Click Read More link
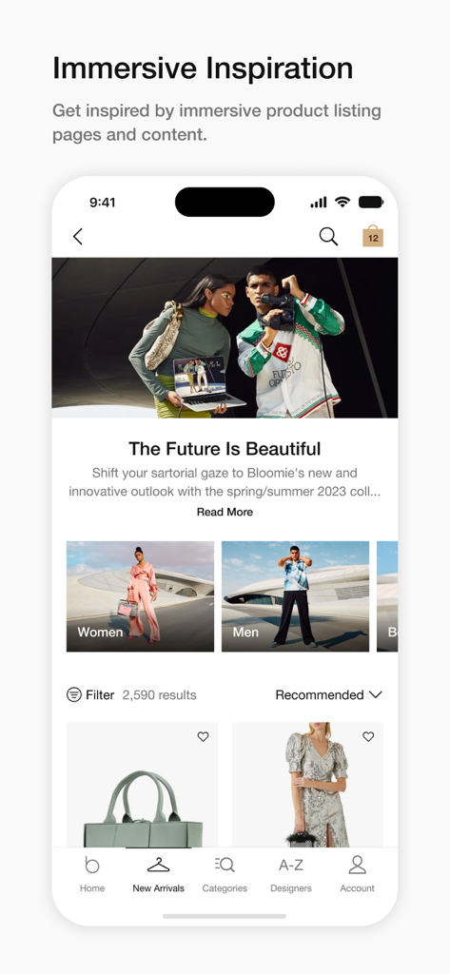Screen dimensions: 450x974 point(225,512)
